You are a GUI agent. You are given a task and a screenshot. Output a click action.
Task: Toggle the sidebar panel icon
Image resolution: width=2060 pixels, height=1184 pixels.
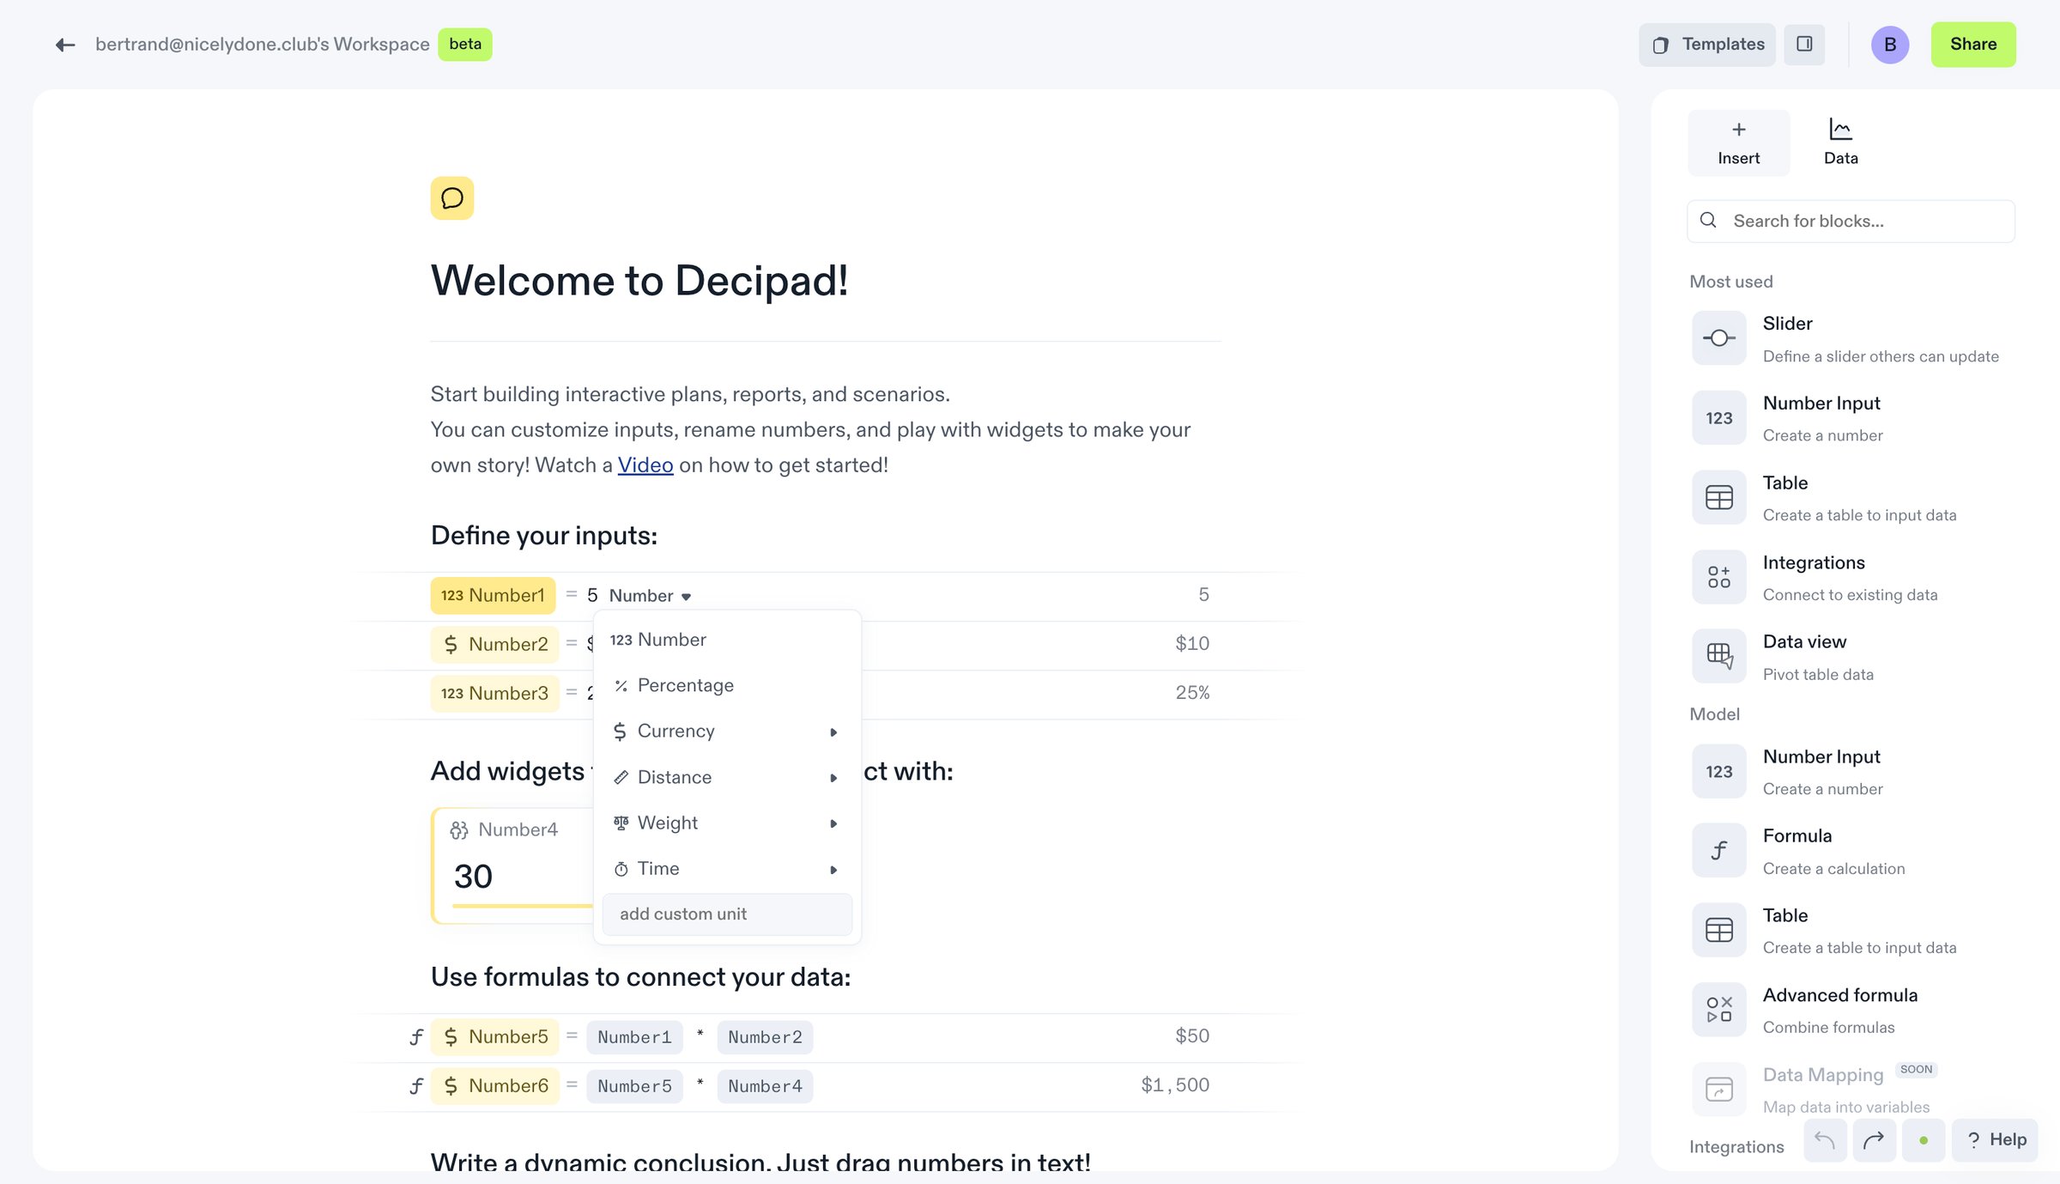(x=1804, y=45)
